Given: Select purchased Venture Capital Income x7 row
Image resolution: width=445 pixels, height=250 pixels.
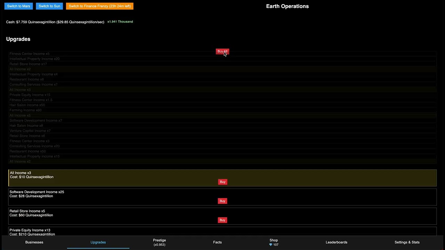Looking at the screenshot, I should (x=222, y=131).
